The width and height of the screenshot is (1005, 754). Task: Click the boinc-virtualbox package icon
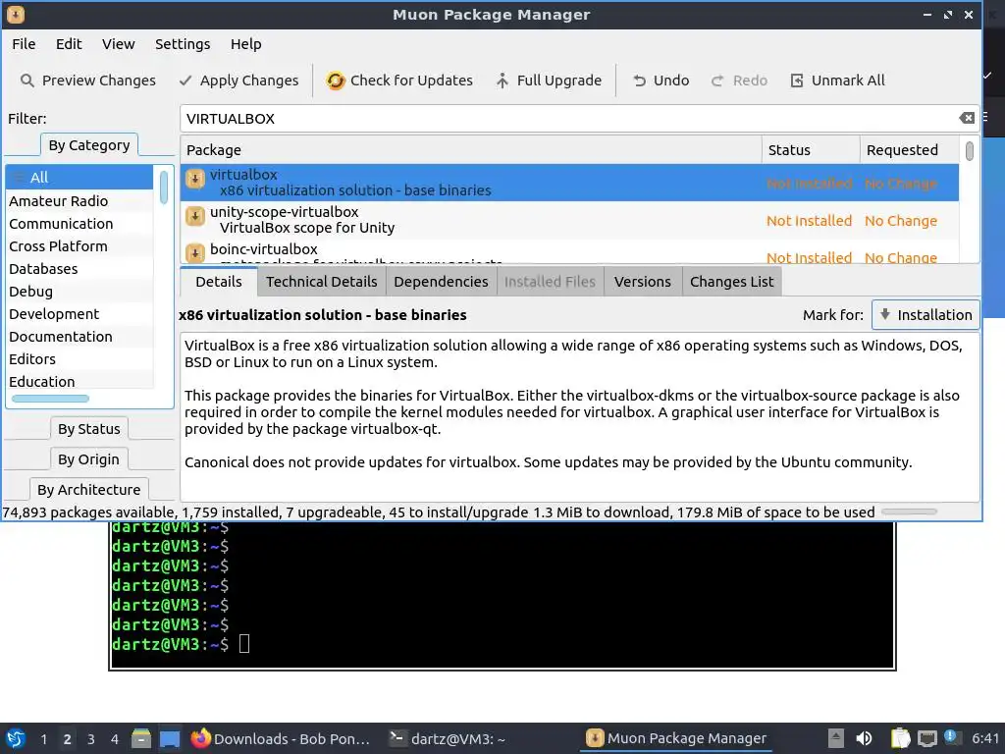pyautogui.click(x=195, y=252)
